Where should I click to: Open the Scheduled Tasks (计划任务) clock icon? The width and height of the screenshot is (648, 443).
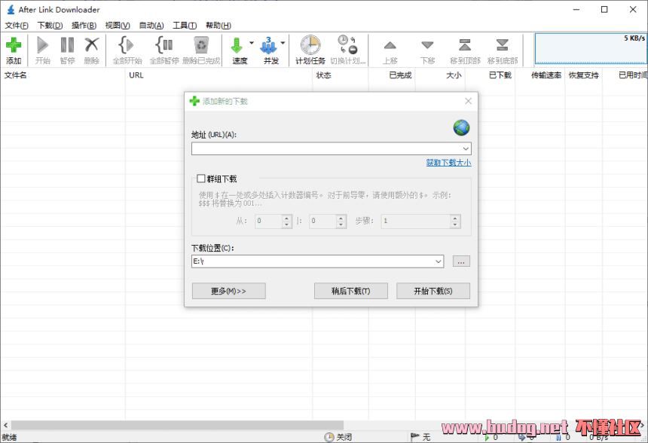(310, 46)
